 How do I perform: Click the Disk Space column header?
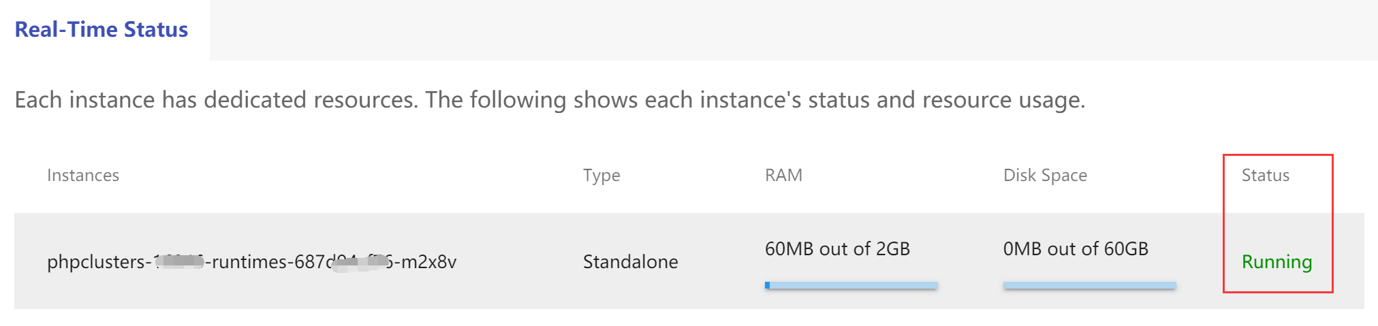click(1045, 176)
